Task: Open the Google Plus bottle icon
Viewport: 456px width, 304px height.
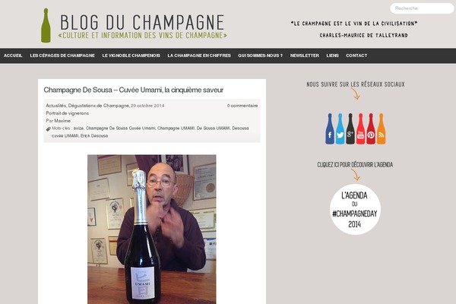Action: point(350,129)
